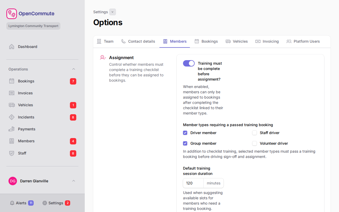Viewport: 339px width, 212px height.
Task: Open the Settings breadcrumb dropdown
Action: coord(113,12)
